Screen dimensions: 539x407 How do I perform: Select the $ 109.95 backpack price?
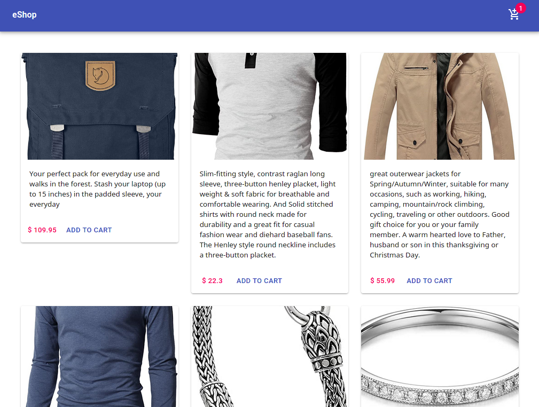point(42,230)
